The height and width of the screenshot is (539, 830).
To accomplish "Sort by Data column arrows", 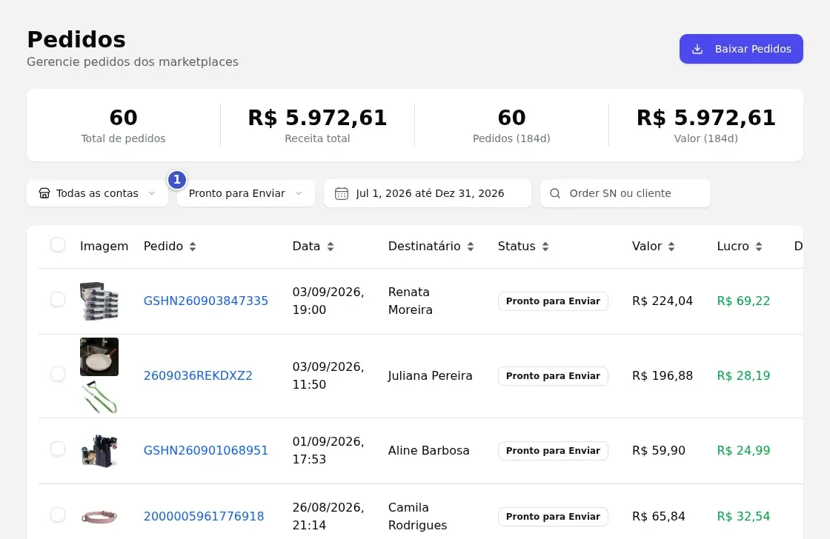I will click(331, 247).
